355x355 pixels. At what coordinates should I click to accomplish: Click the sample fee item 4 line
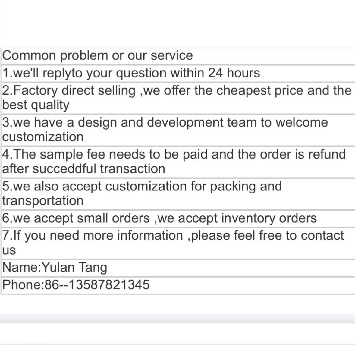click(174, 155)
